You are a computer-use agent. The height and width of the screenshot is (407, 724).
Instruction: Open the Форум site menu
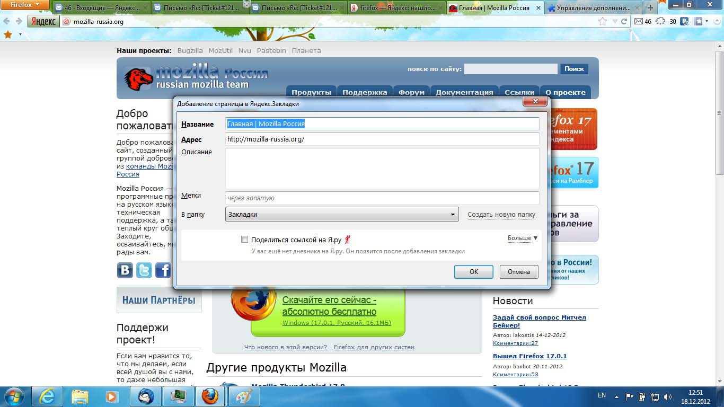[x=411, y=92]
